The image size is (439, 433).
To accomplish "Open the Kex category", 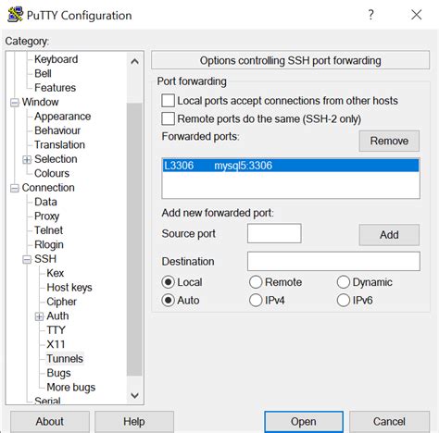I will coord(55,273).
